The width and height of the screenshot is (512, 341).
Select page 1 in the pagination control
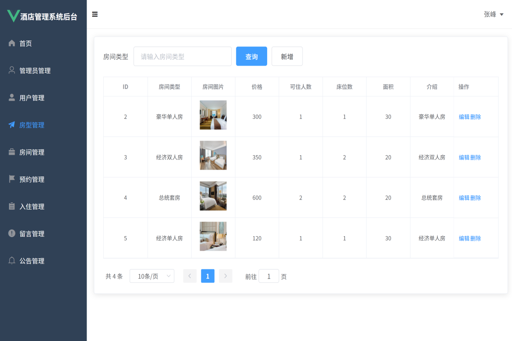(x=208, y=276)
